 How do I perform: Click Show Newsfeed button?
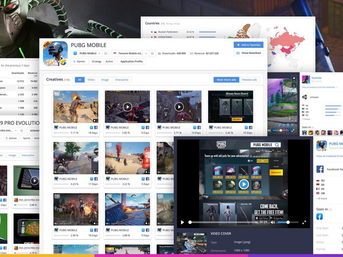[249, 53]
